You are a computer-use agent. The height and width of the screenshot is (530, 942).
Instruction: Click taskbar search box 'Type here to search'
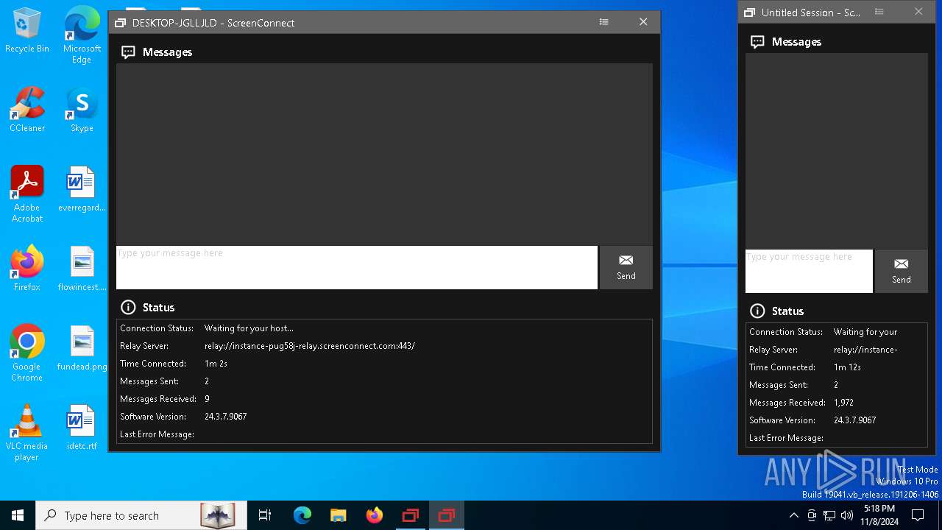[140, 515]
